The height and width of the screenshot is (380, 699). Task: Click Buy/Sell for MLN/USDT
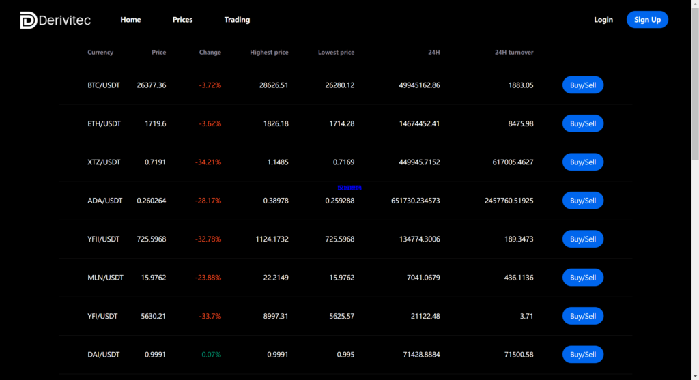pos(582,278)
